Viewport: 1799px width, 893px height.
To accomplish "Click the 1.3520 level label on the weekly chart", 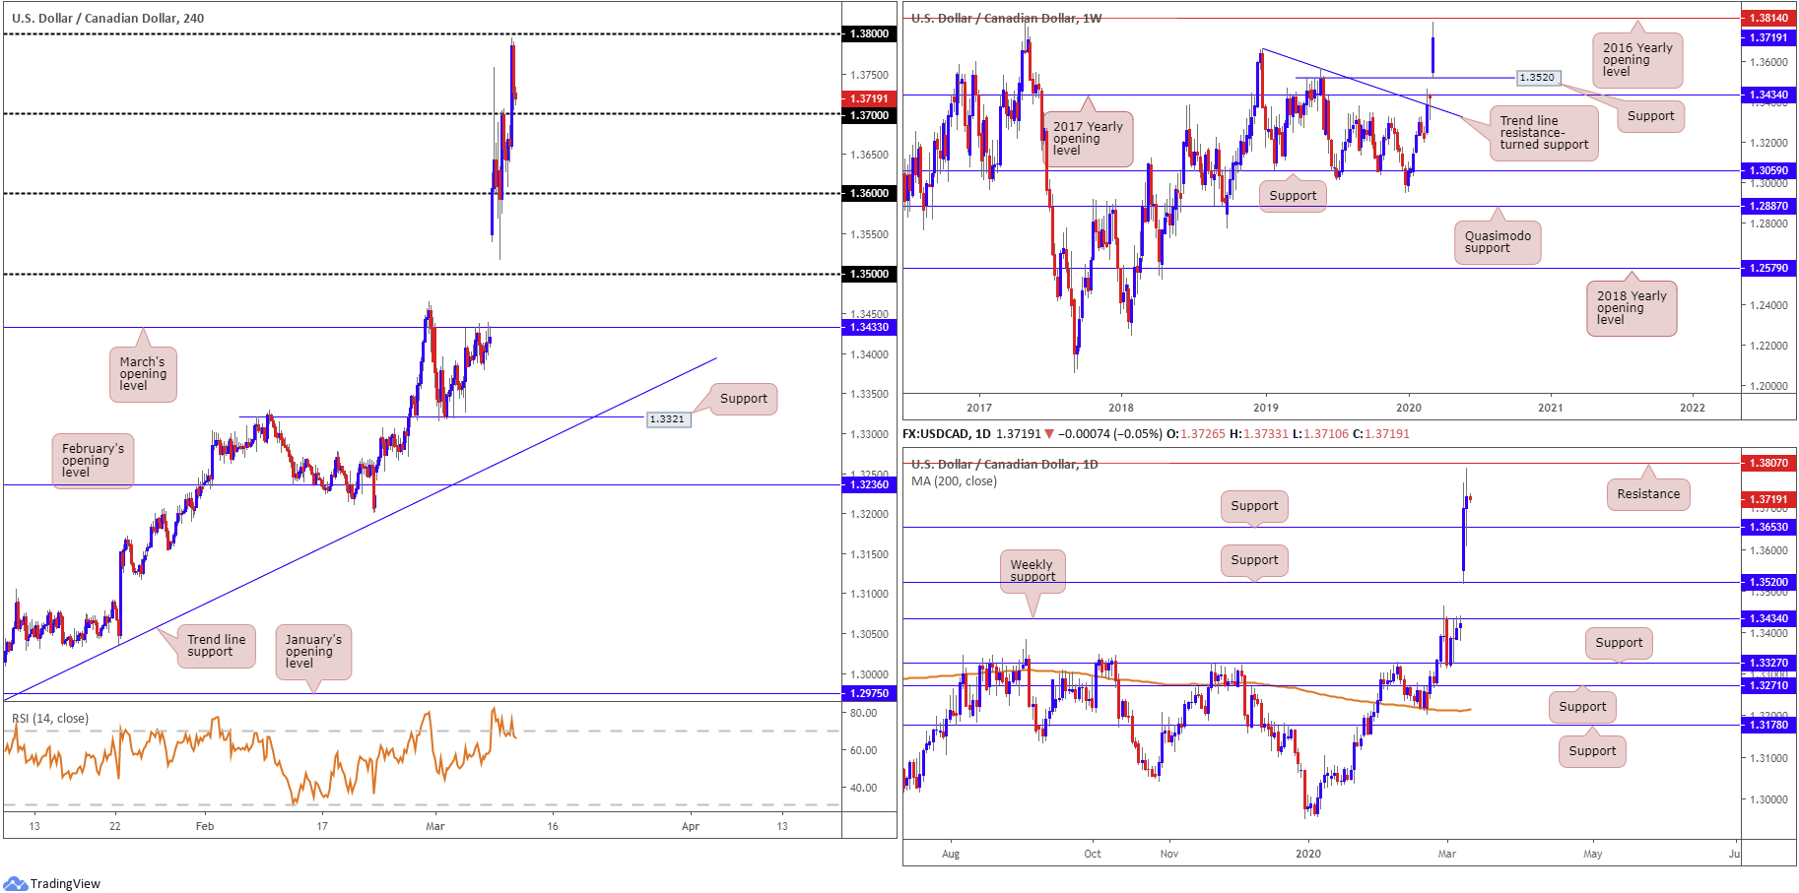I will click(x=1537, y=77).
